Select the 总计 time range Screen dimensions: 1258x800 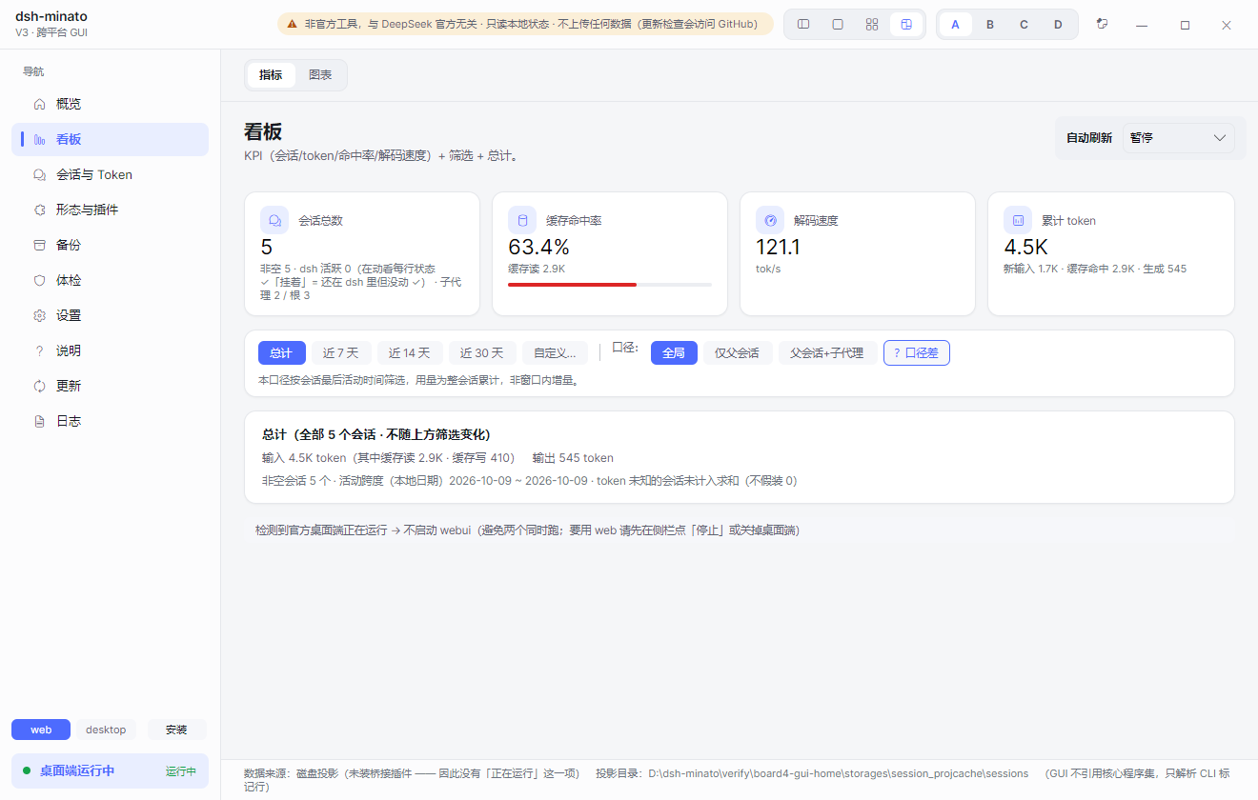coord(281,353)
